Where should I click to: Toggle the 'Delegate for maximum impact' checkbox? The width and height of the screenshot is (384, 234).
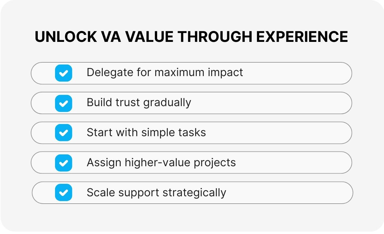(x=63, y=73)
